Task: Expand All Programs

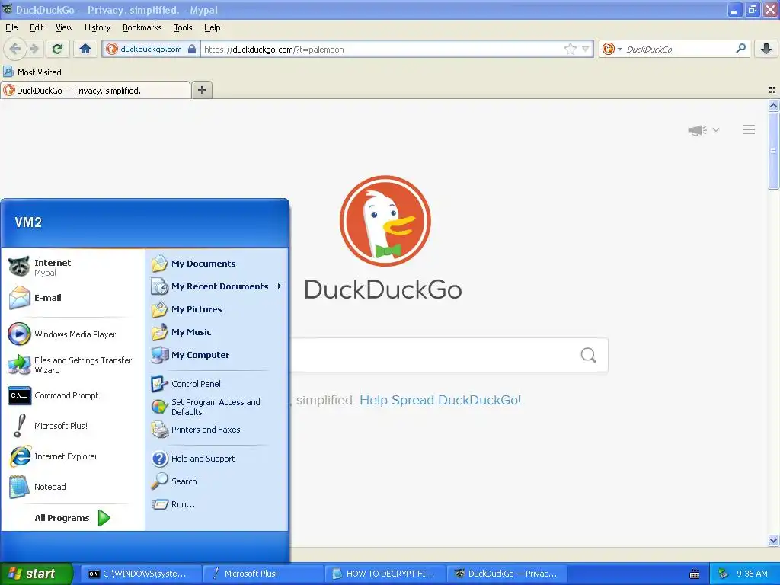Action: click(x=72, y=518)
